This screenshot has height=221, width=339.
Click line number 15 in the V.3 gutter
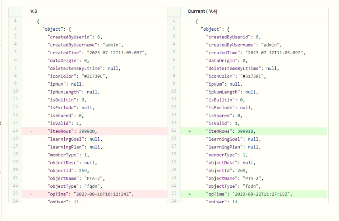[15, 131]
